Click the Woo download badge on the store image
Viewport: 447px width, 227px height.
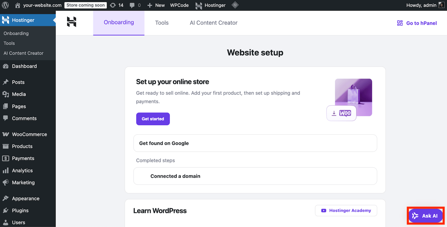(x=341, y=113)
